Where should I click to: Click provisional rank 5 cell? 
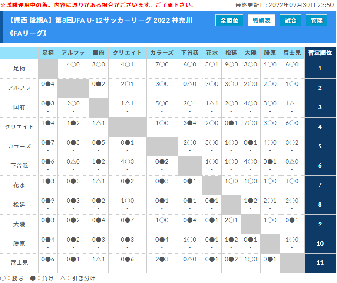coord(320,147)
